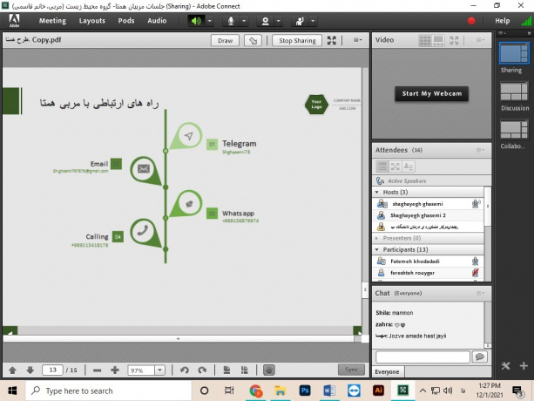This screenshot has width=534, height=401.
Task: Click the raise hand status icon
Action: [x=300, y=21]
